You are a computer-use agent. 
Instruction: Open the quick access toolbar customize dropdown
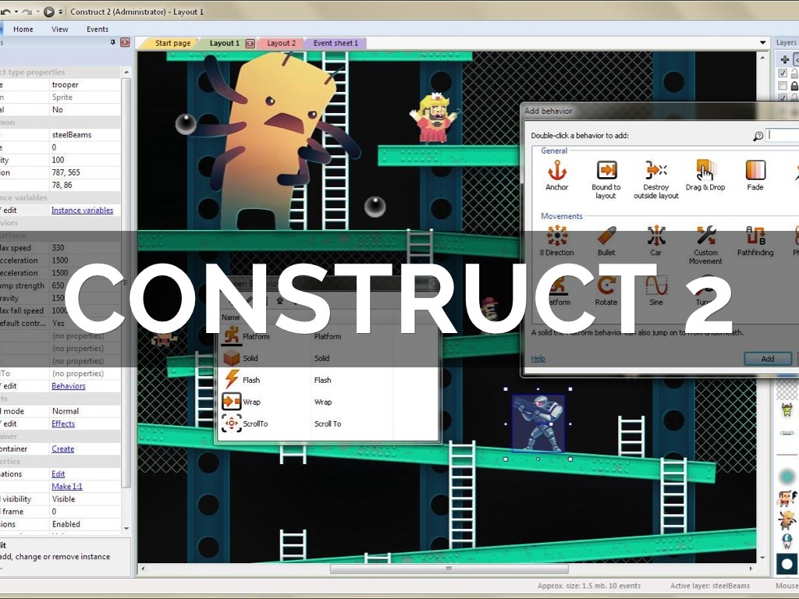61,12
